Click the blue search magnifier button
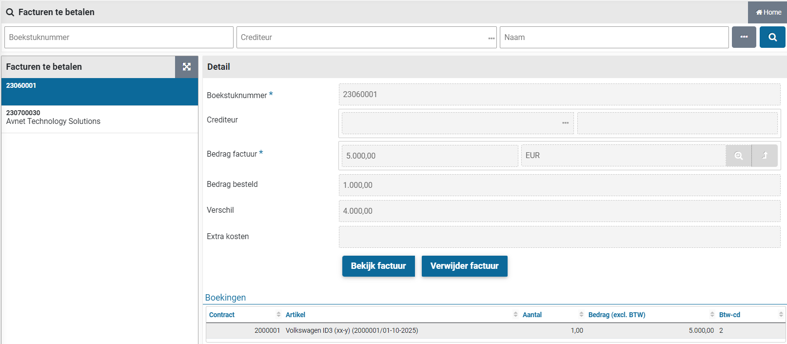787x344 pixels. 772,37
